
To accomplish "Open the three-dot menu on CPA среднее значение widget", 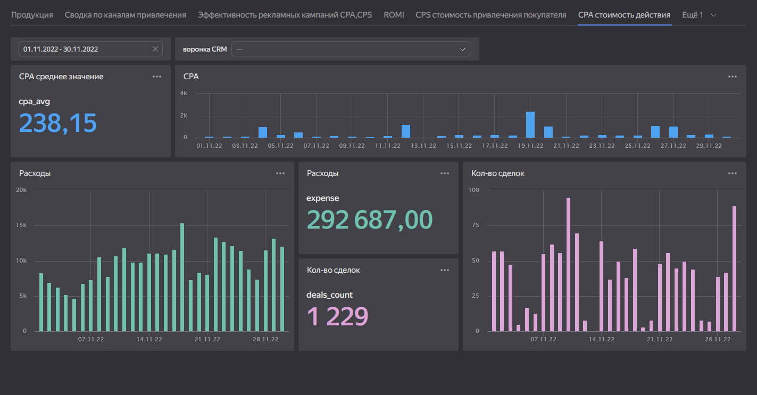I will point(157,77).
